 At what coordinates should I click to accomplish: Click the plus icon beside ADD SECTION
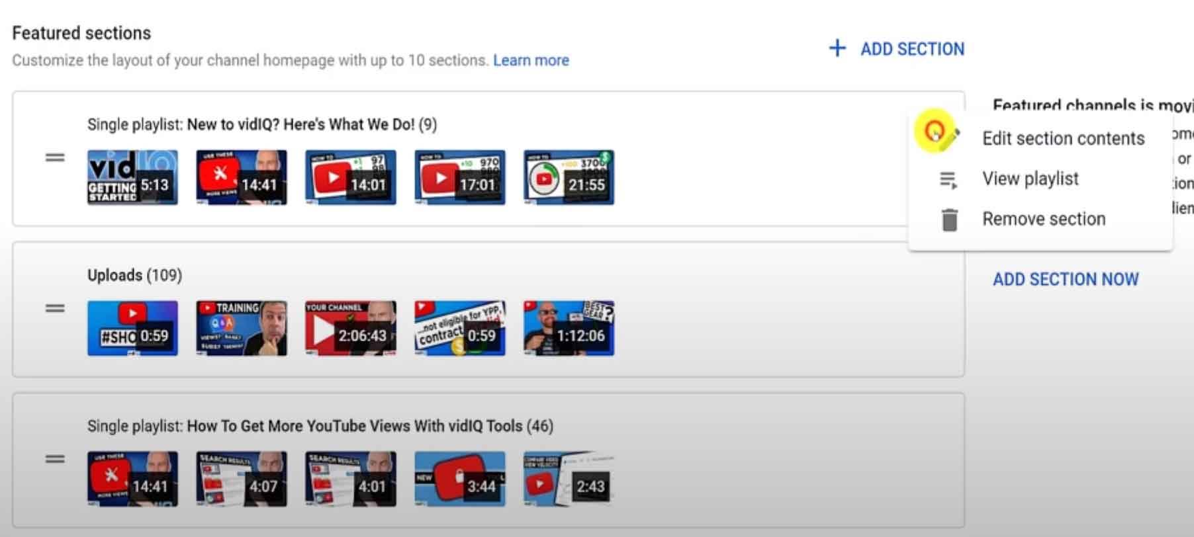click(837, 48)
